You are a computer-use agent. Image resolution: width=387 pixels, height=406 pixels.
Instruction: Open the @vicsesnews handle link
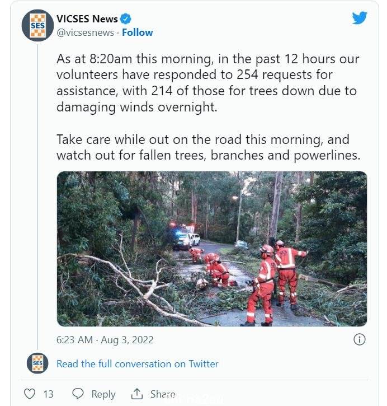(x=85, y=32)
